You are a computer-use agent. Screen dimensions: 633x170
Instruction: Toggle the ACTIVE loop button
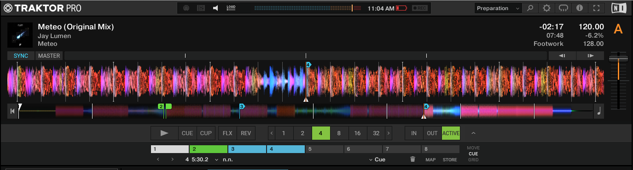[451, 133]
